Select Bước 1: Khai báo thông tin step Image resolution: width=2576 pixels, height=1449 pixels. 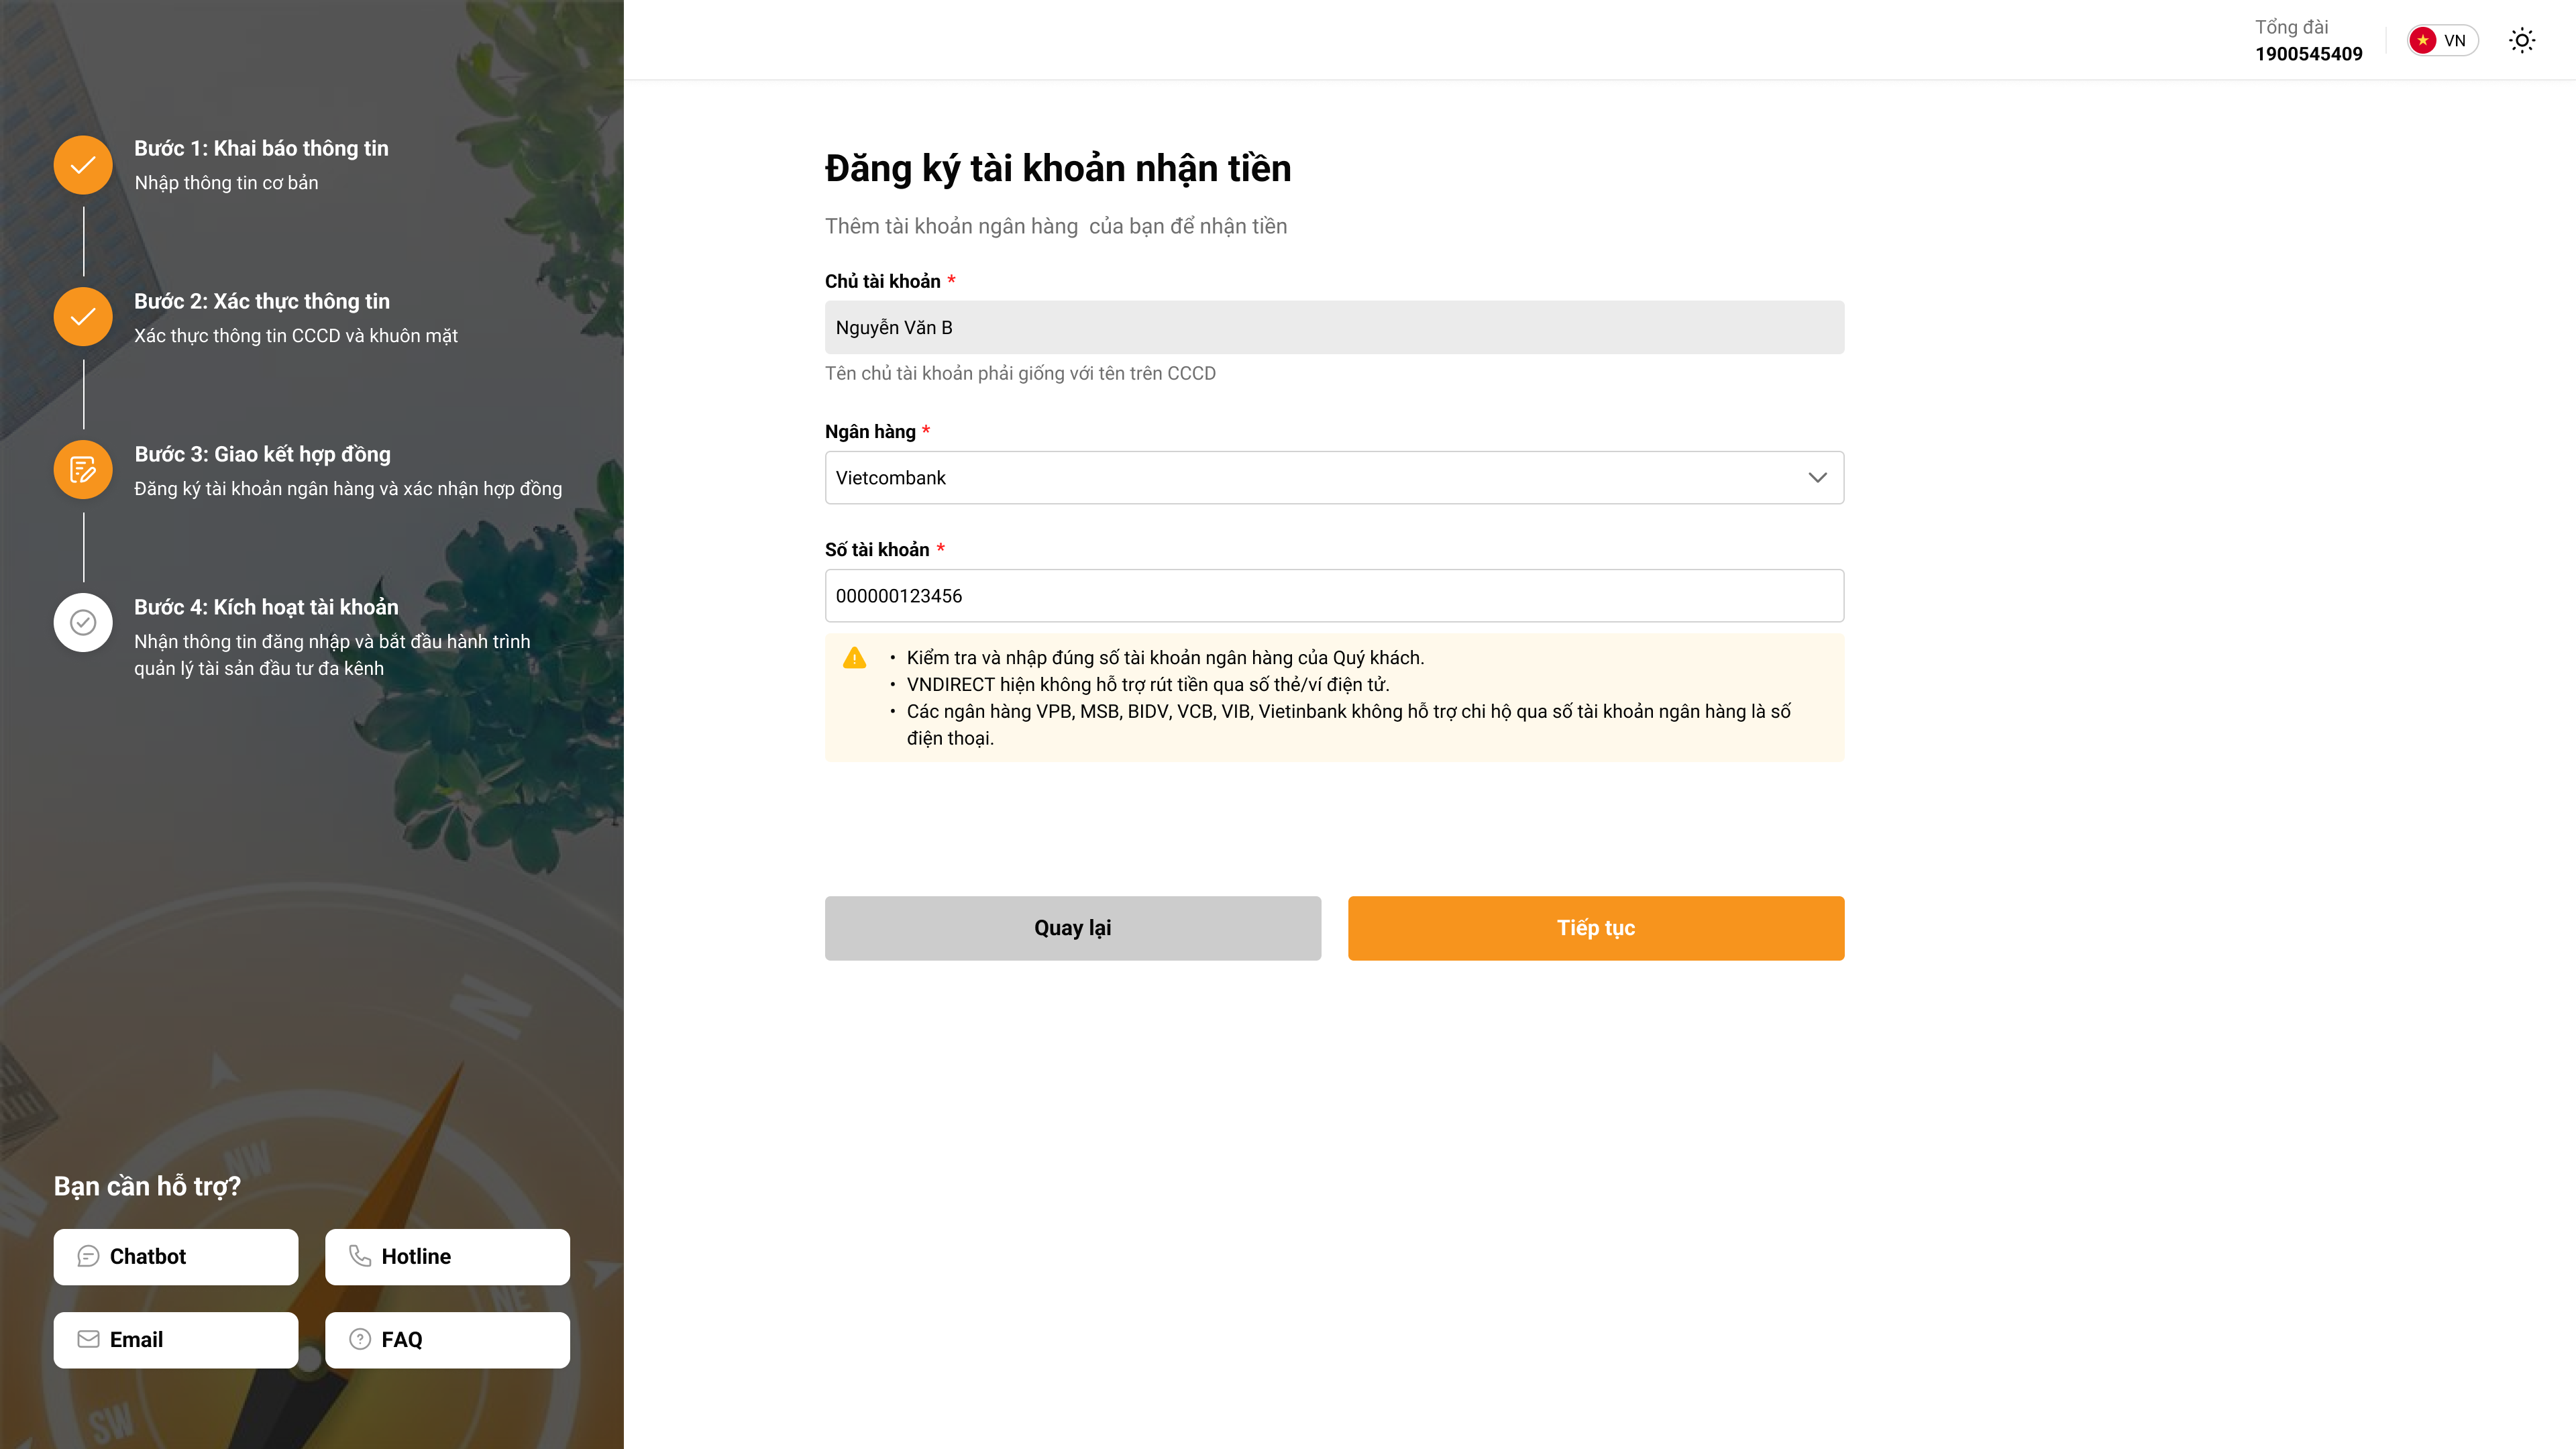[x=261, y=148]
